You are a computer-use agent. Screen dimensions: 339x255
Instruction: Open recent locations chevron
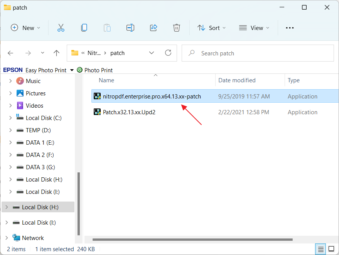tap(42, 53)
